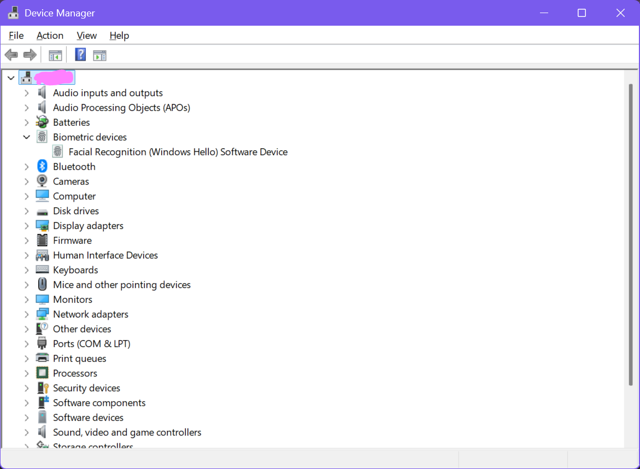The height and width of the screenshot is (469, 640).
Task: Minimize the Device Manager window
Action: pyautogui.click(x=544, y=13)
